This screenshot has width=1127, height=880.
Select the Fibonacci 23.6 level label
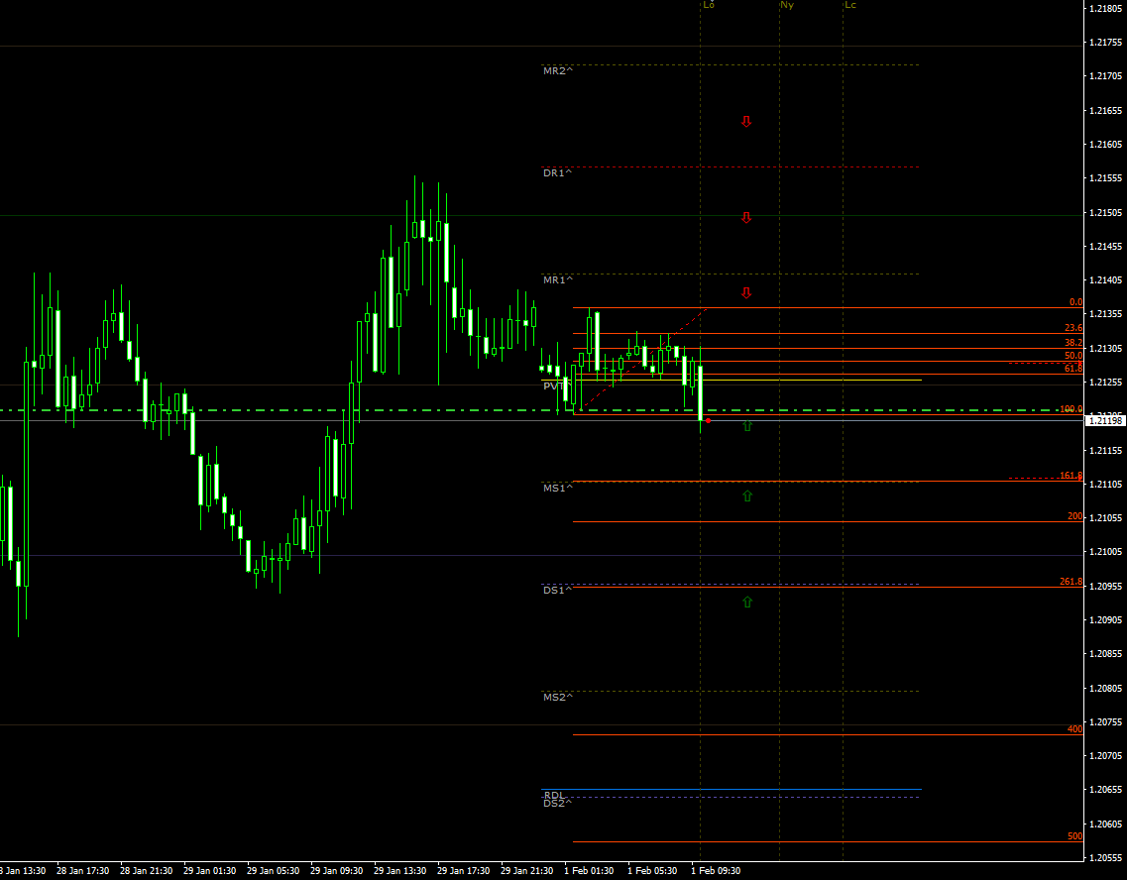coord(1073,328)
